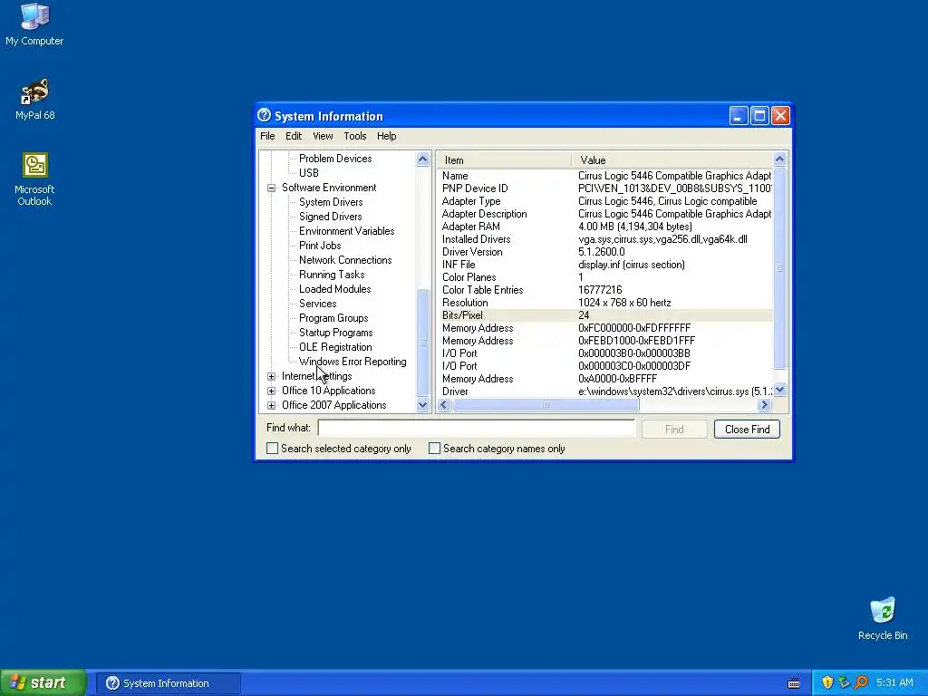Select the Color Table Entries row
This screenshot has width=928, height=696.
(604, 290)
